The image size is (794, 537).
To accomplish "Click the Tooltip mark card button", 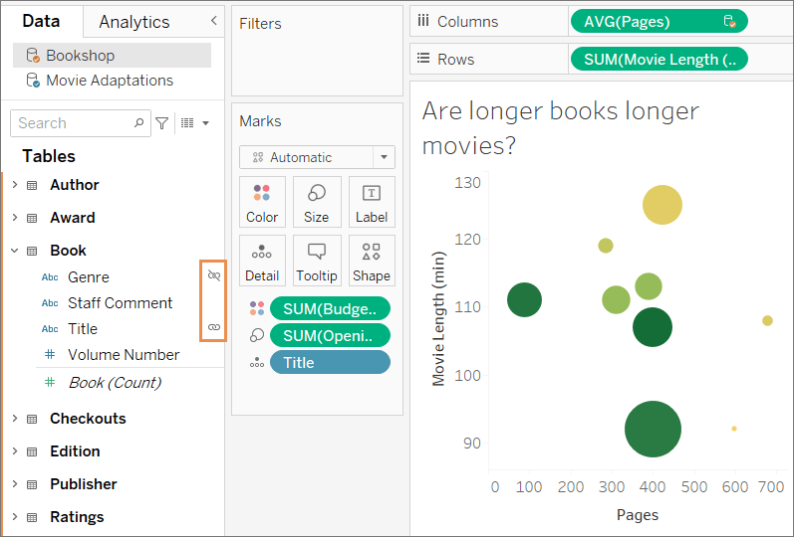I will pyautogui.click(x=316, y=261).
